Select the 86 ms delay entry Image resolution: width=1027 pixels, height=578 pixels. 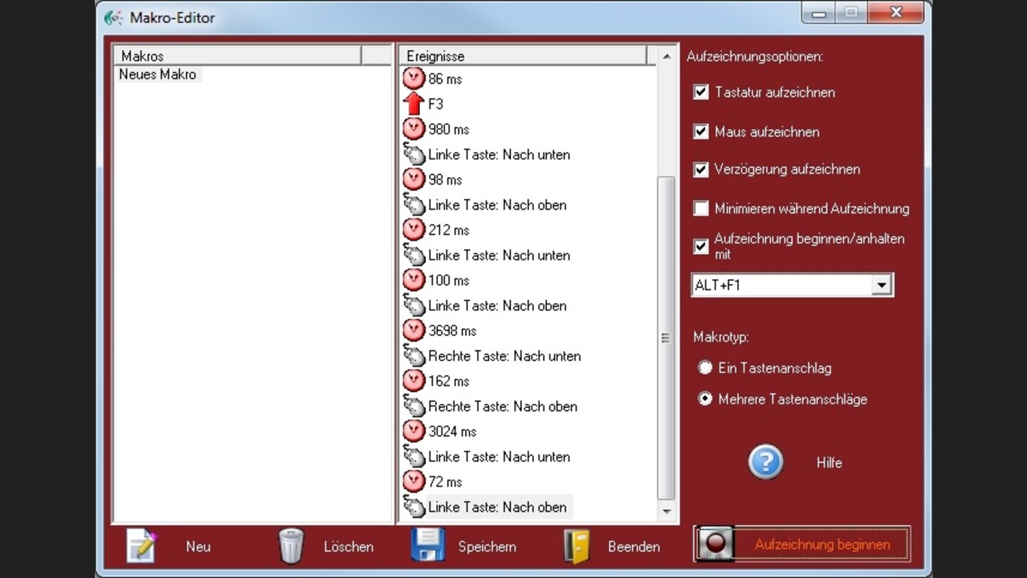pos(445,79)
